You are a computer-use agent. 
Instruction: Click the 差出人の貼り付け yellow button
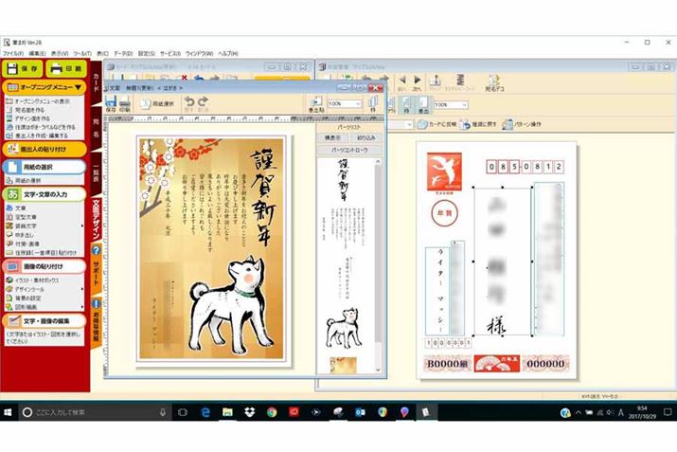coord(45,149)
